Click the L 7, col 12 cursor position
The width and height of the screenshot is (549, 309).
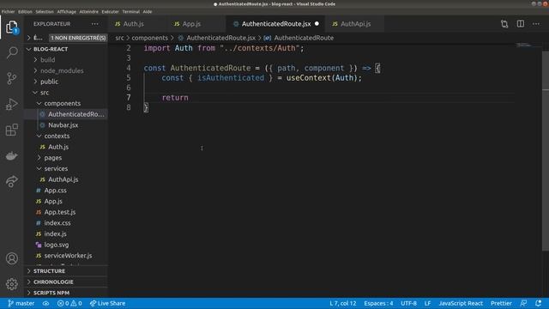point(343,303)
